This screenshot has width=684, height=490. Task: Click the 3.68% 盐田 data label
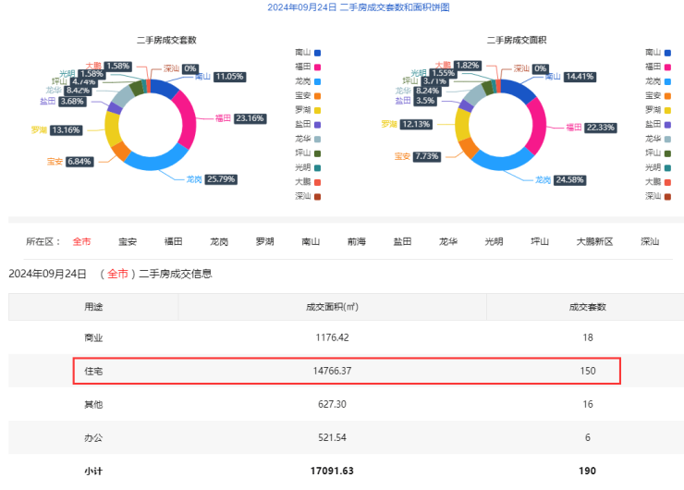[72, 102]
